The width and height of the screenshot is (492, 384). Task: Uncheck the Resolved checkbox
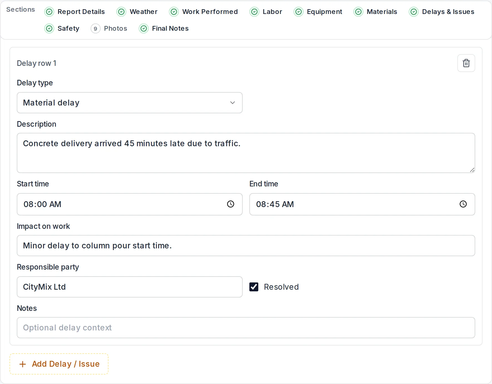pos(254,287)
